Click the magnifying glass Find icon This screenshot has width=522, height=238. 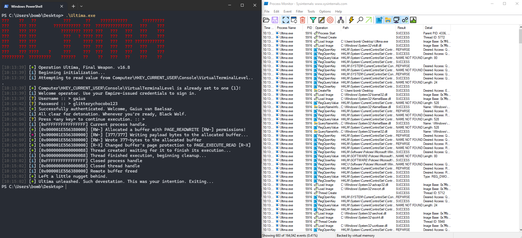point(360,20)
